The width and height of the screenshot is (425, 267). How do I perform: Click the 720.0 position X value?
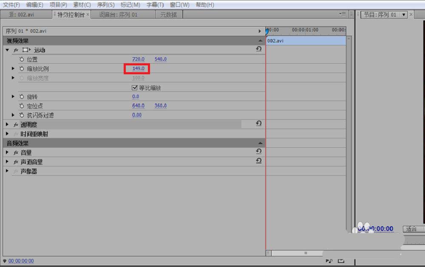coord(138,59)
